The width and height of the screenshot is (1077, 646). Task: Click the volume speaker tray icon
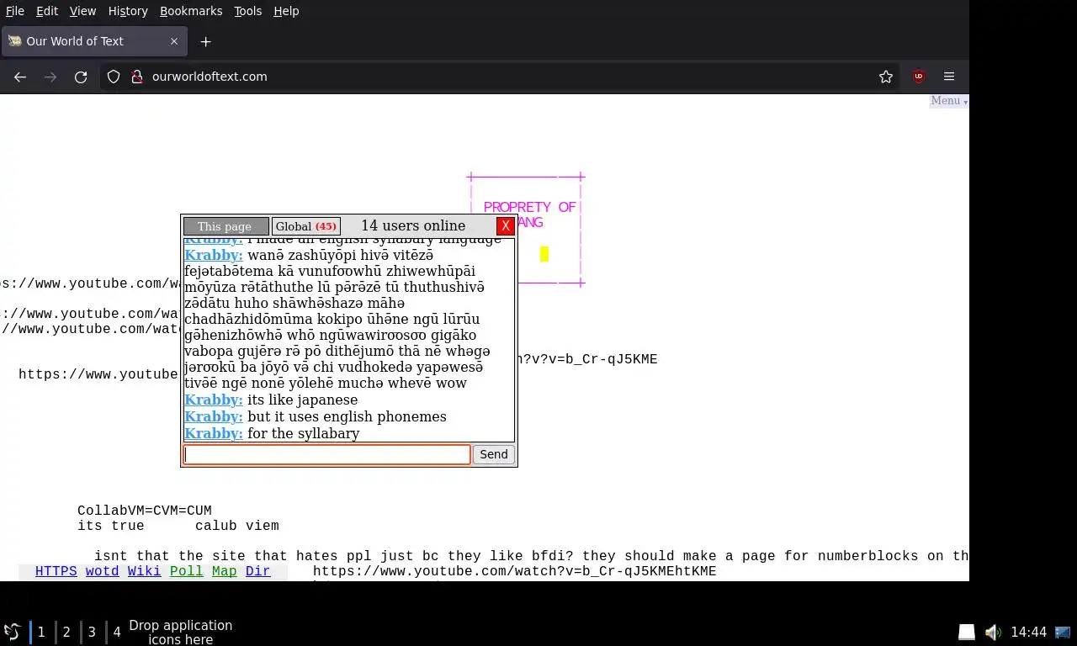(993, 632)
